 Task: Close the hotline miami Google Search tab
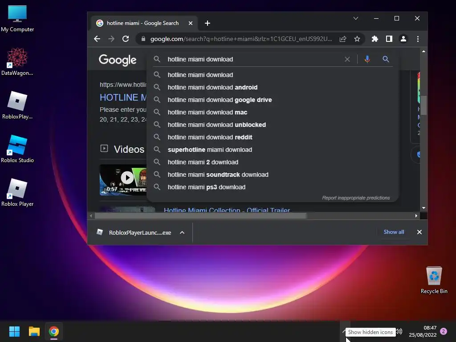point(191,23)
